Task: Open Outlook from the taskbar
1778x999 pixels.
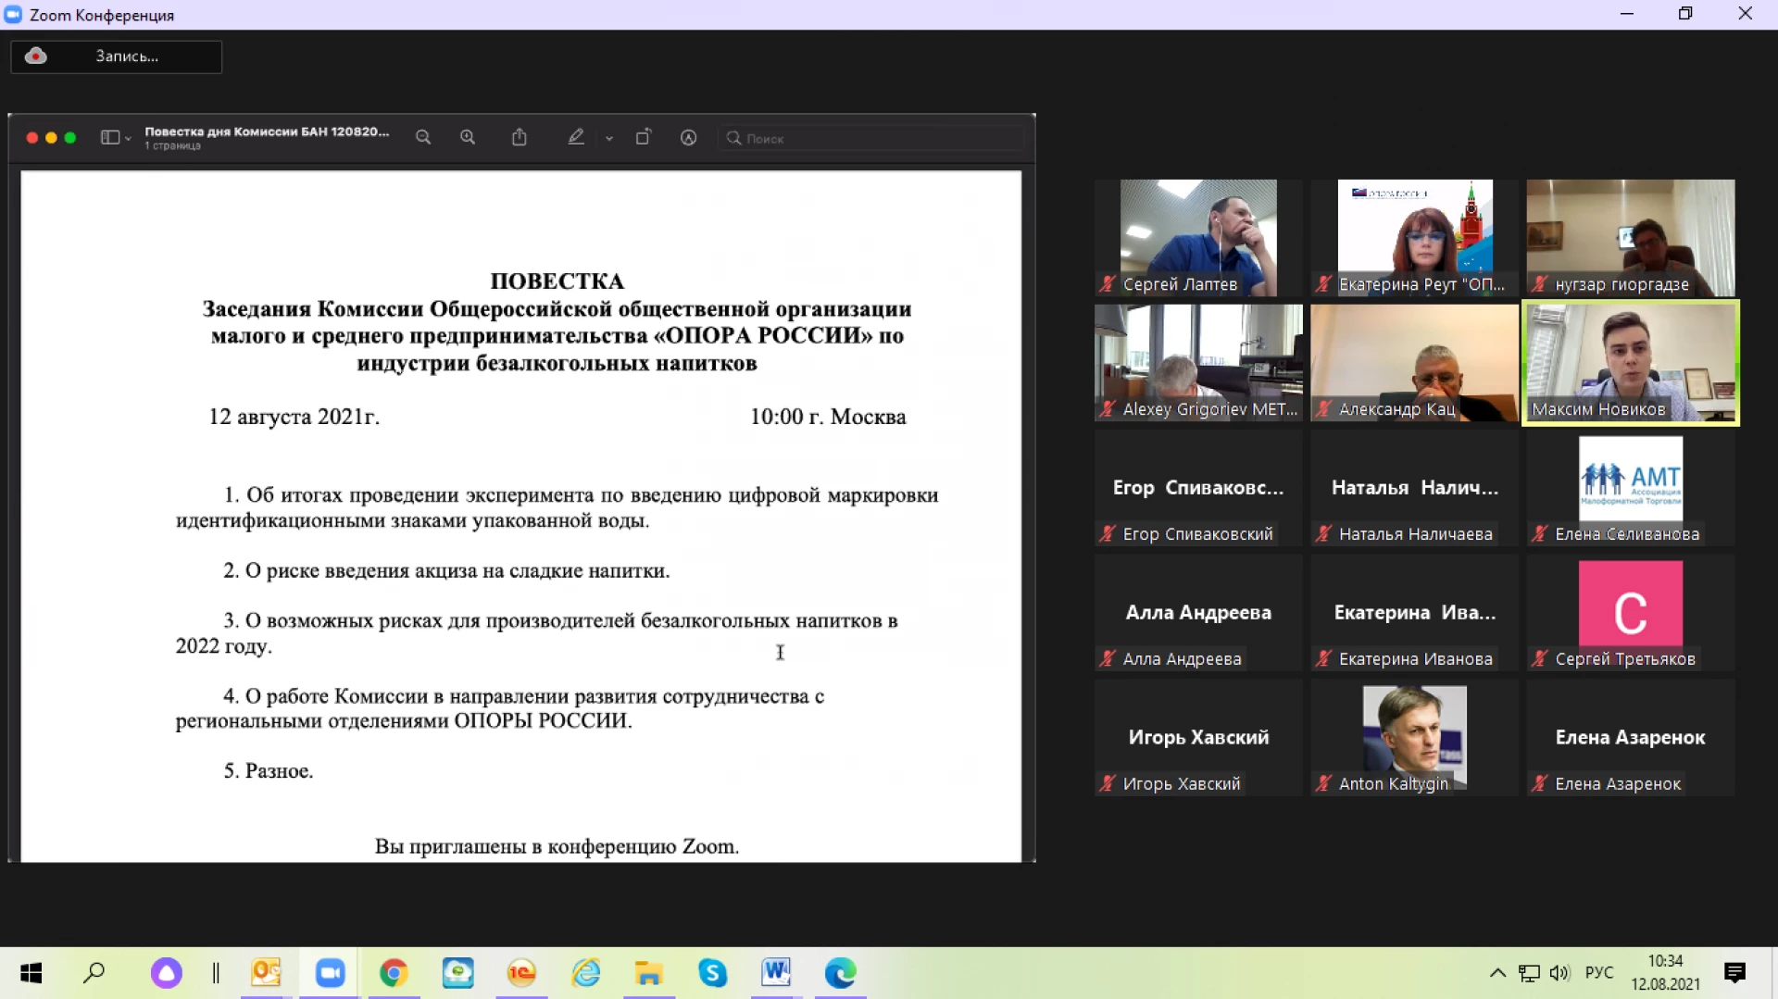Action: point(267,973)
